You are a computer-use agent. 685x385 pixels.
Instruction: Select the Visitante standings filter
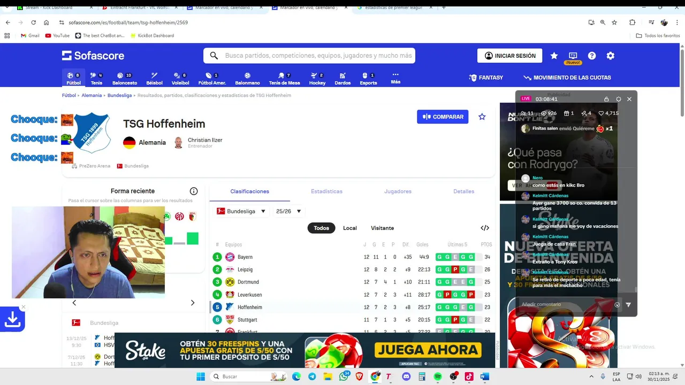(382, 228)
